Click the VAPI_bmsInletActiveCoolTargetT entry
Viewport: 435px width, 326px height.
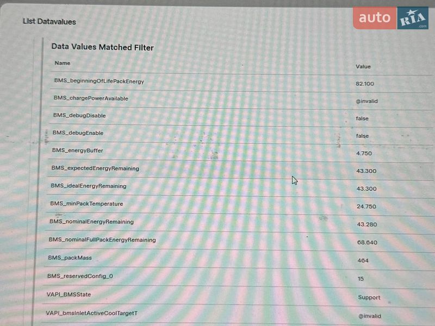coord(91,313)
